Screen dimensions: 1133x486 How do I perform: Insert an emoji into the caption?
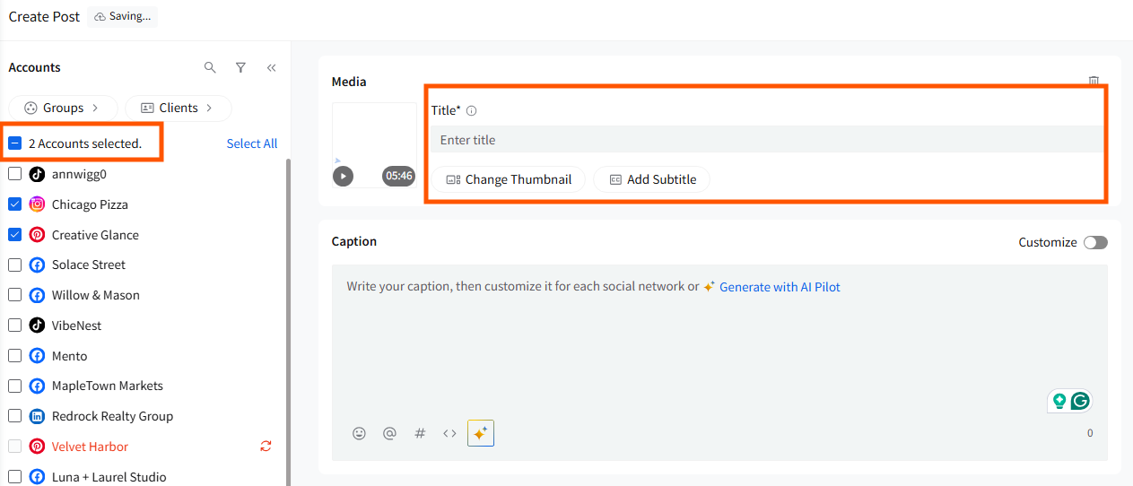click(359, 433)
